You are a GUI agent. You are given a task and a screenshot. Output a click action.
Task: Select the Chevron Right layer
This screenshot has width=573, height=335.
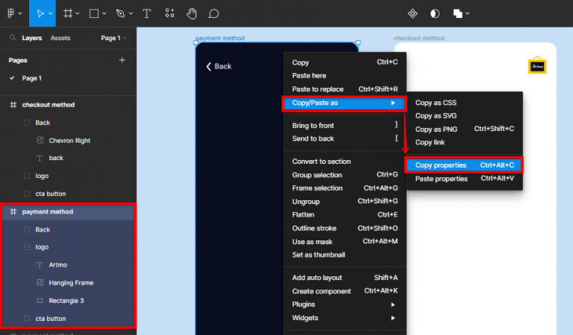(68, 141)
